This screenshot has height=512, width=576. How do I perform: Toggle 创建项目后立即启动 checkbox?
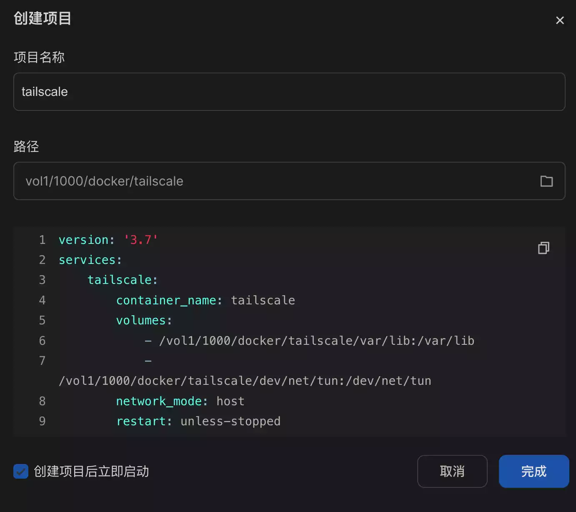[x=21, y=472]
